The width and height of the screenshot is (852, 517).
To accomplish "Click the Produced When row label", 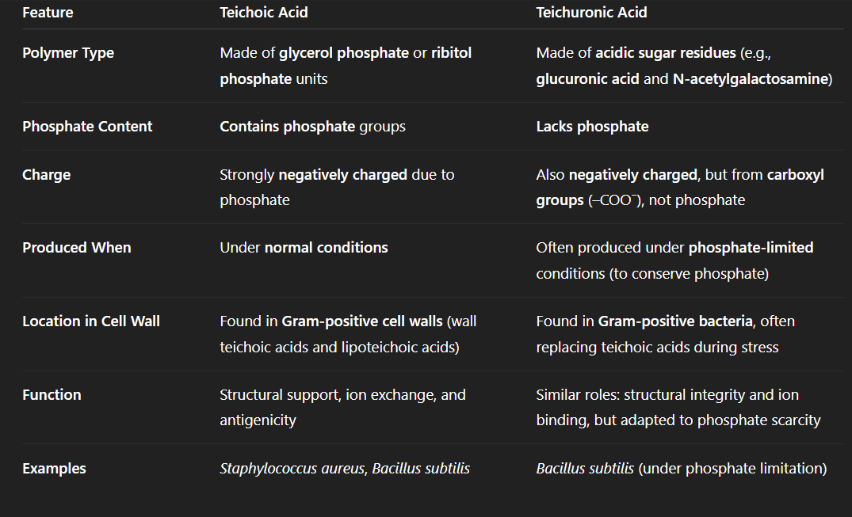I will 77,248.
